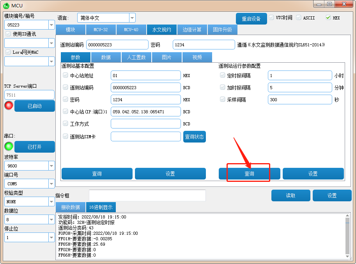Select the 固件升级 tab
356x264 pixels.
[222, 30]
